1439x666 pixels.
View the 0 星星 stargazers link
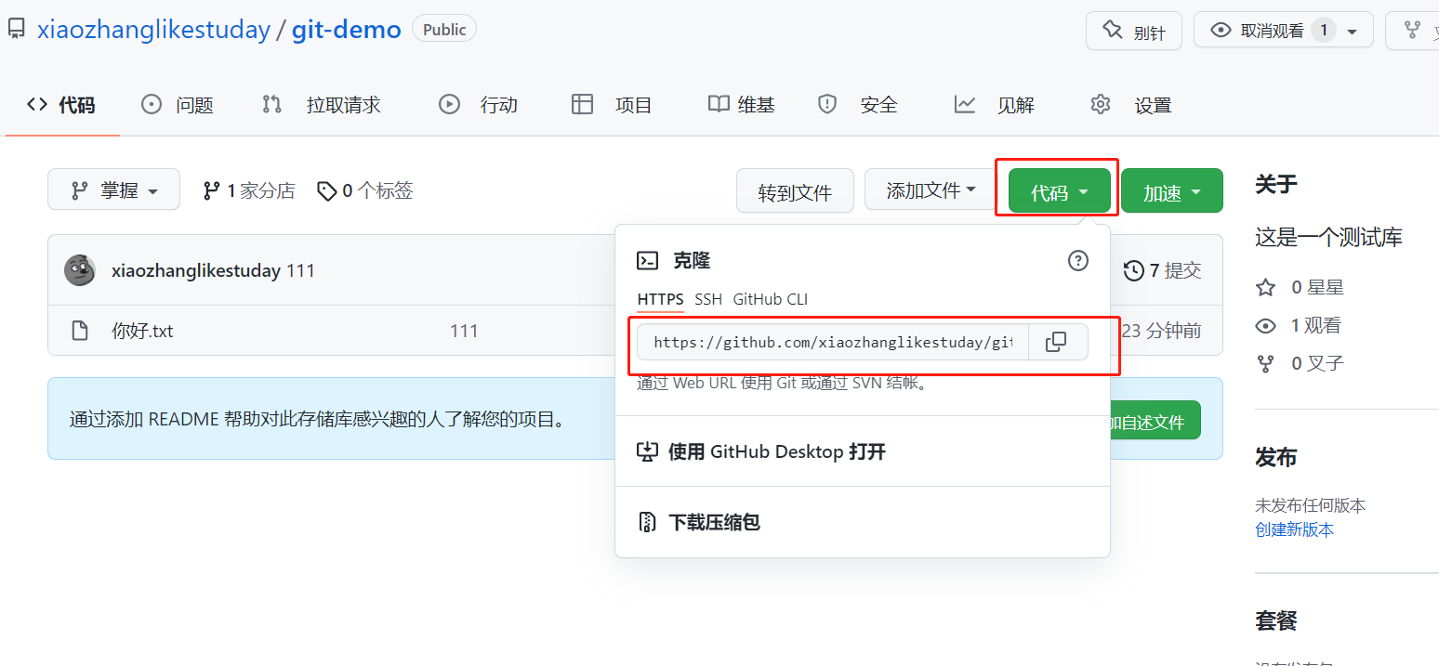pyautogui.click(x=1300, y=288)
